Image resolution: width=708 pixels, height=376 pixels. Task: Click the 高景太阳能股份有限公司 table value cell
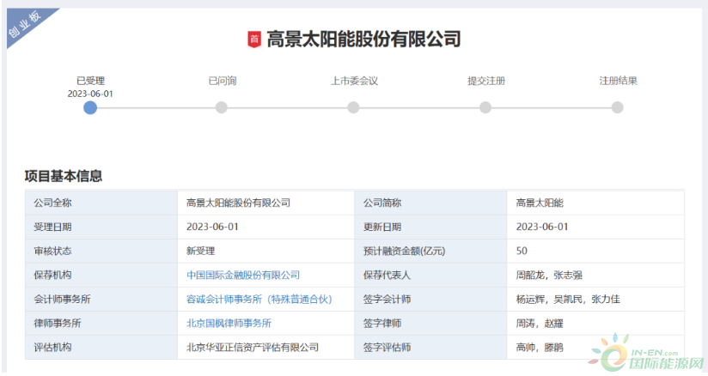click(266, 203)
